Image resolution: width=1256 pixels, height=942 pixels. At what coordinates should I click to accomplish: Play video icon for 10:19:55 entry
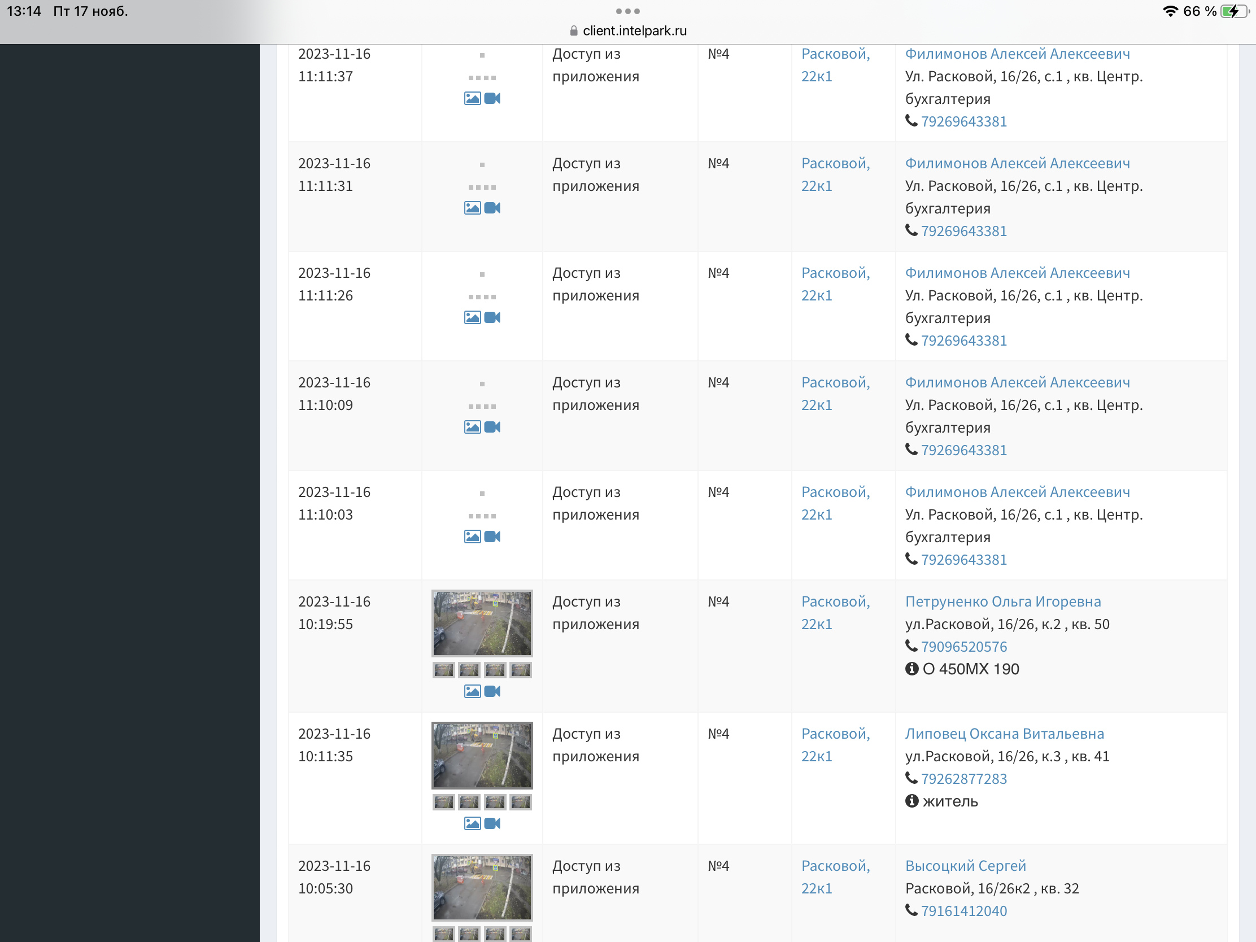tap(492, 691)
